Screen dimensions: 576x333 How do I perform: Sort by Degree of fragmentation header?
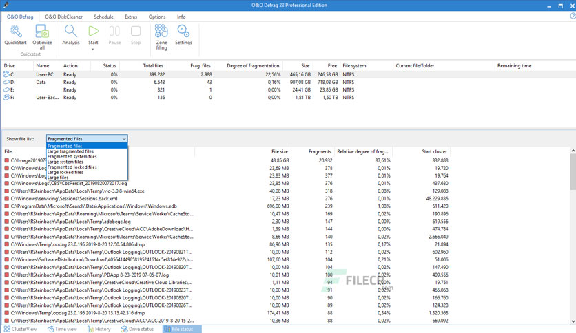coord(248,65)
